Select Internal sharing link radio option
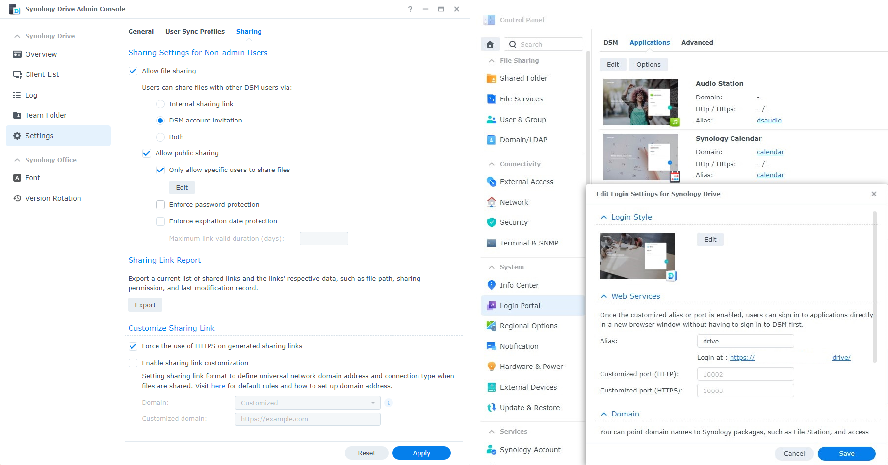The width and height of the screenshot is (888, 465). 160,104
